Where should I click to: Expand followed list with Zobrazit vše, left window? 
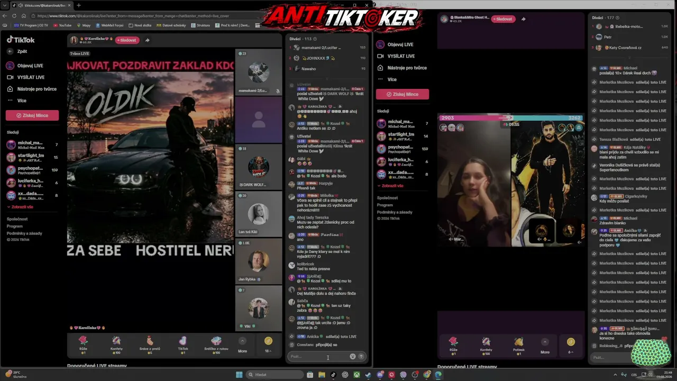[20, 207]
